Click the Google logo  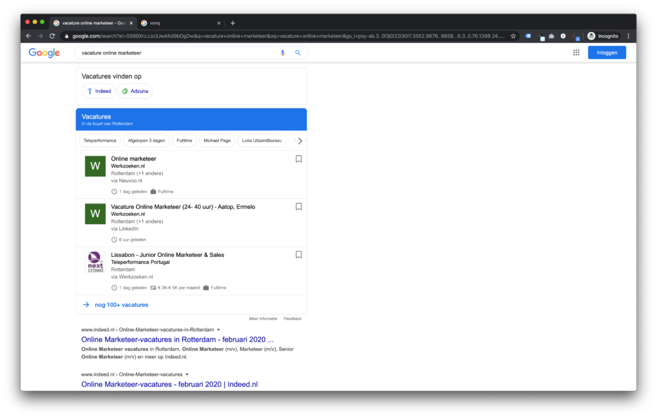pyautogui.click(x=44, y=53)
